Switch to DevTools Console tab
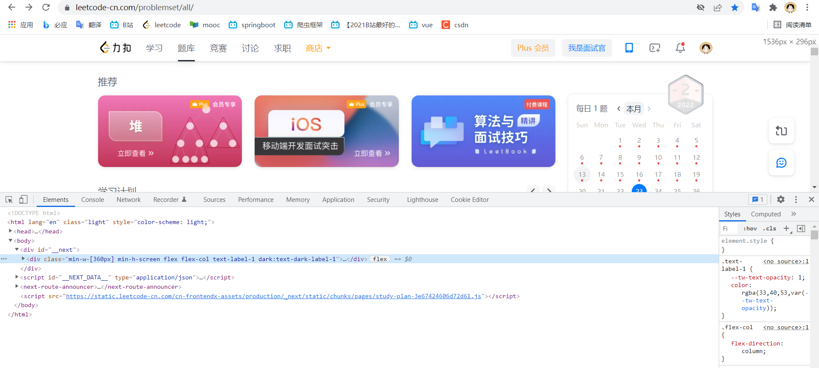Viewport: 819px width, 368px height. (93, 200)
